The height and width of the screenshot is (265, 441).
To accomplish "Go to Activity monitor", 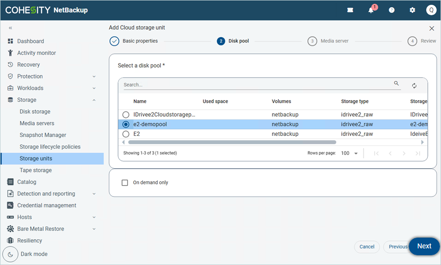I will [x=36, y=53].
